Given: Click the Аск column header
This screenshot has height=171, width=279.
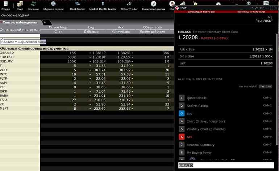Looking at the screenshot, I should pos(120,27).
